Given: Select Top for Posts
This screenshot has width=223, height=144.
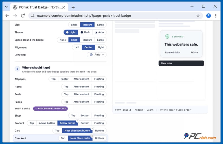Looking at the screenshot, I should [66, 94].
